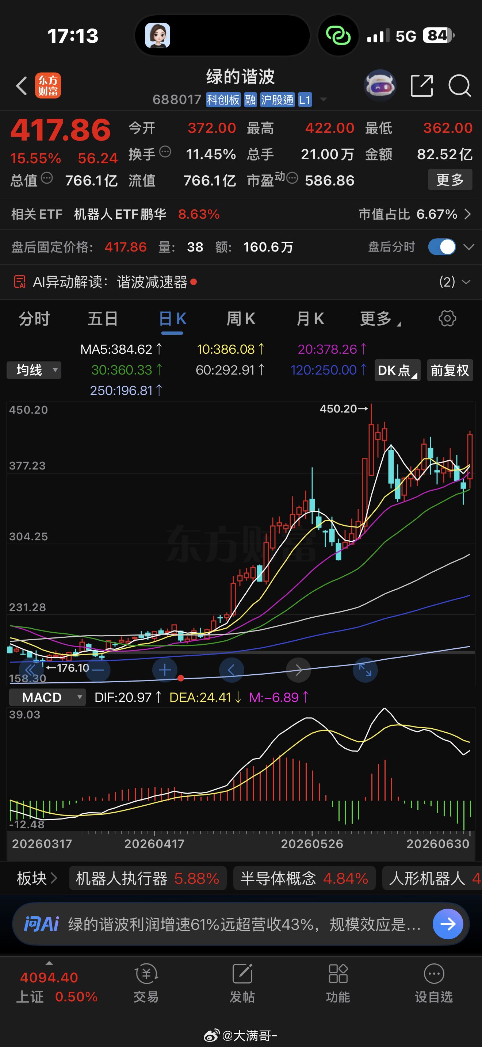The height and width of the screenshot is (1047, 482).
Task: Switch to the 周K tab
Action: (x=241, y=319)
